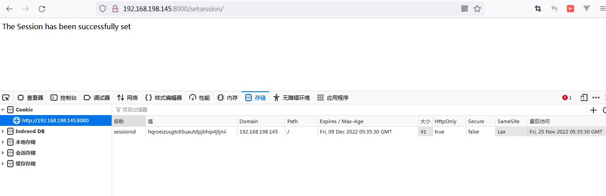
Task: Select the 192.168.198.145 domain cell
Action: [261, 132]
